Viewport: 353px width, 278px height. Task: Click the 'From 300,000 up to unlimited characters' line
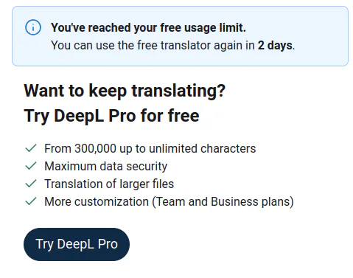tap(150, 149)
